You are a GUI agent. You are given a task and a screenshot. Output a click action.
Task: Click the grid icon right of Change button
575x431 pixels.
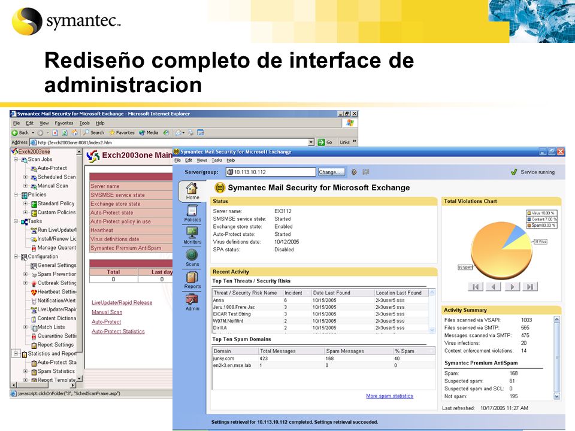(x=365, y=172)
